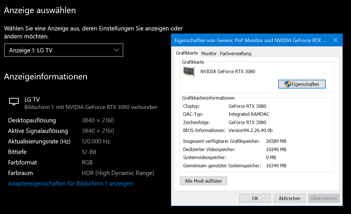Click the 120.000 Hz refresh rate value
Screen dimensions: 351x214
[96, 141]
